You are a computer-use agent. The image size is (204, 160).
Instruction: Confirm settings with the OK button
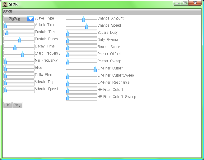click(x=7, y=105)
